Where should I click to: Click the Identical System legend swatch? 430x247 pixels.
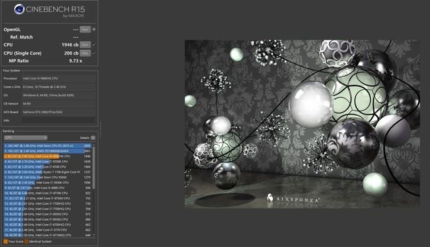click(x=26, y=242)
